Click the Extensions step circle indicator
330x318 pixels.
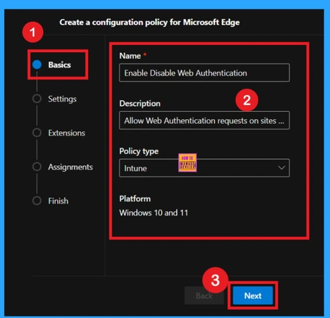click(37, 133)
